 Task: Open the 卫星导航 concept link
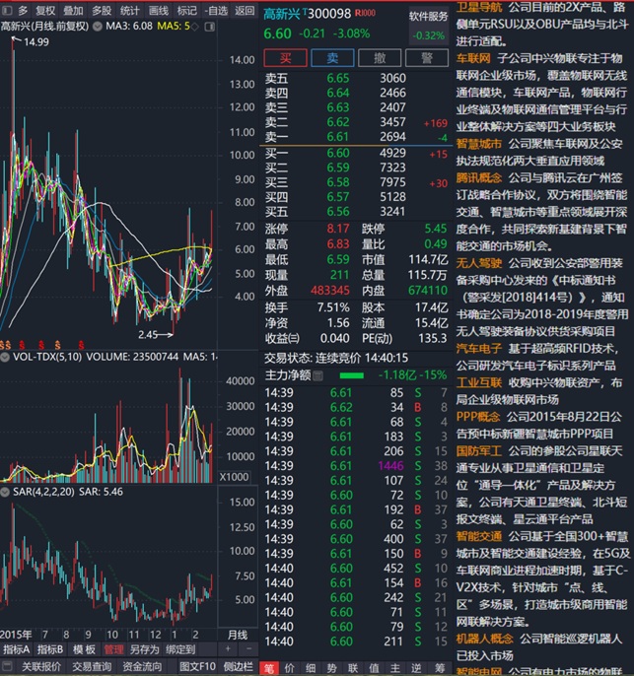pos(479,7)
